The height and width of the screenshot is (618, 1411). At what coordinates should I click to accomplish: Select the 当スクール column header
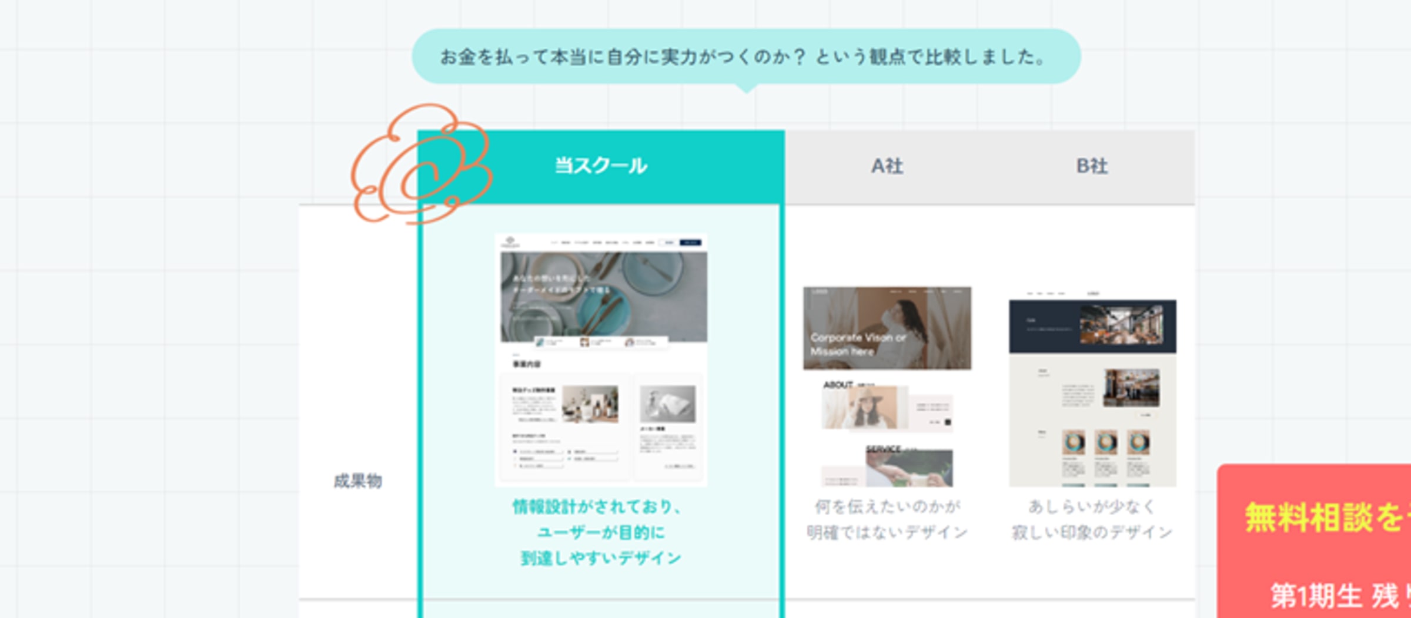click(601, 166)
